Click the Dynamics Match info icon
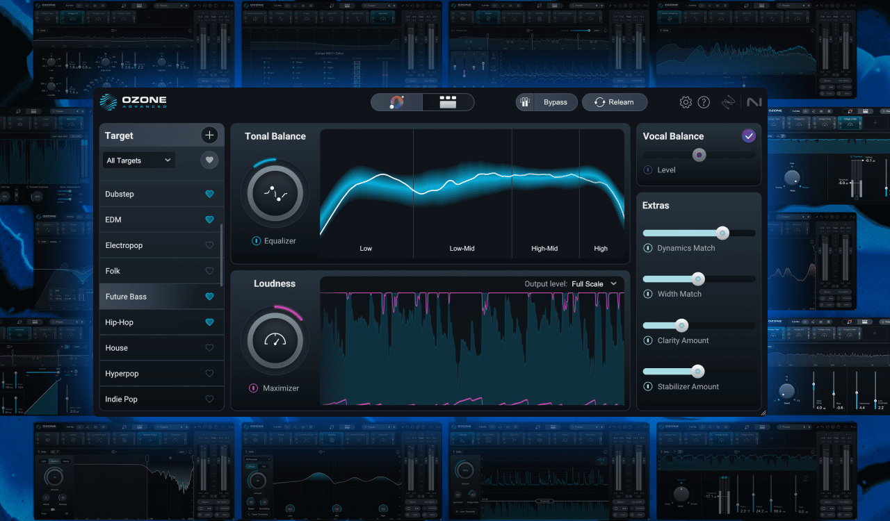The width and height of the screenshot is (890, 521). (x=648, y=247)
